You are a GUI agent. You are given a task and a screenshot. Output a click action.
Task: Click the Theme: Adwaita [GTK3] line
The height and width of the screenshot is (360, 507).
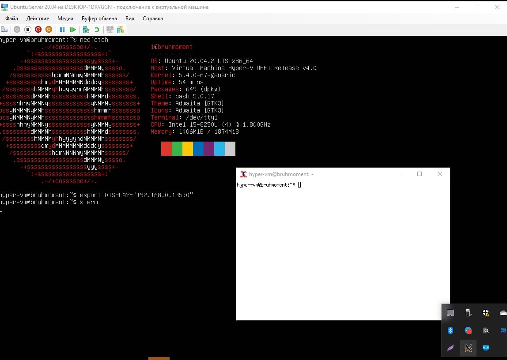(x=187, y=103)
